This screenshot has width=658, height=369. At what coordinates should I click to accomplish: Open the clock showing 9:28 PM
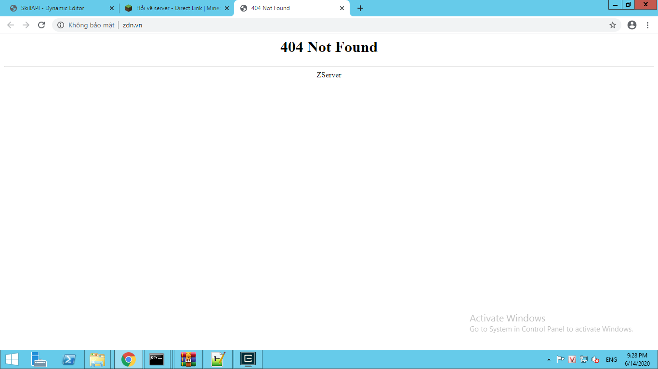click(x=637, y=359)
